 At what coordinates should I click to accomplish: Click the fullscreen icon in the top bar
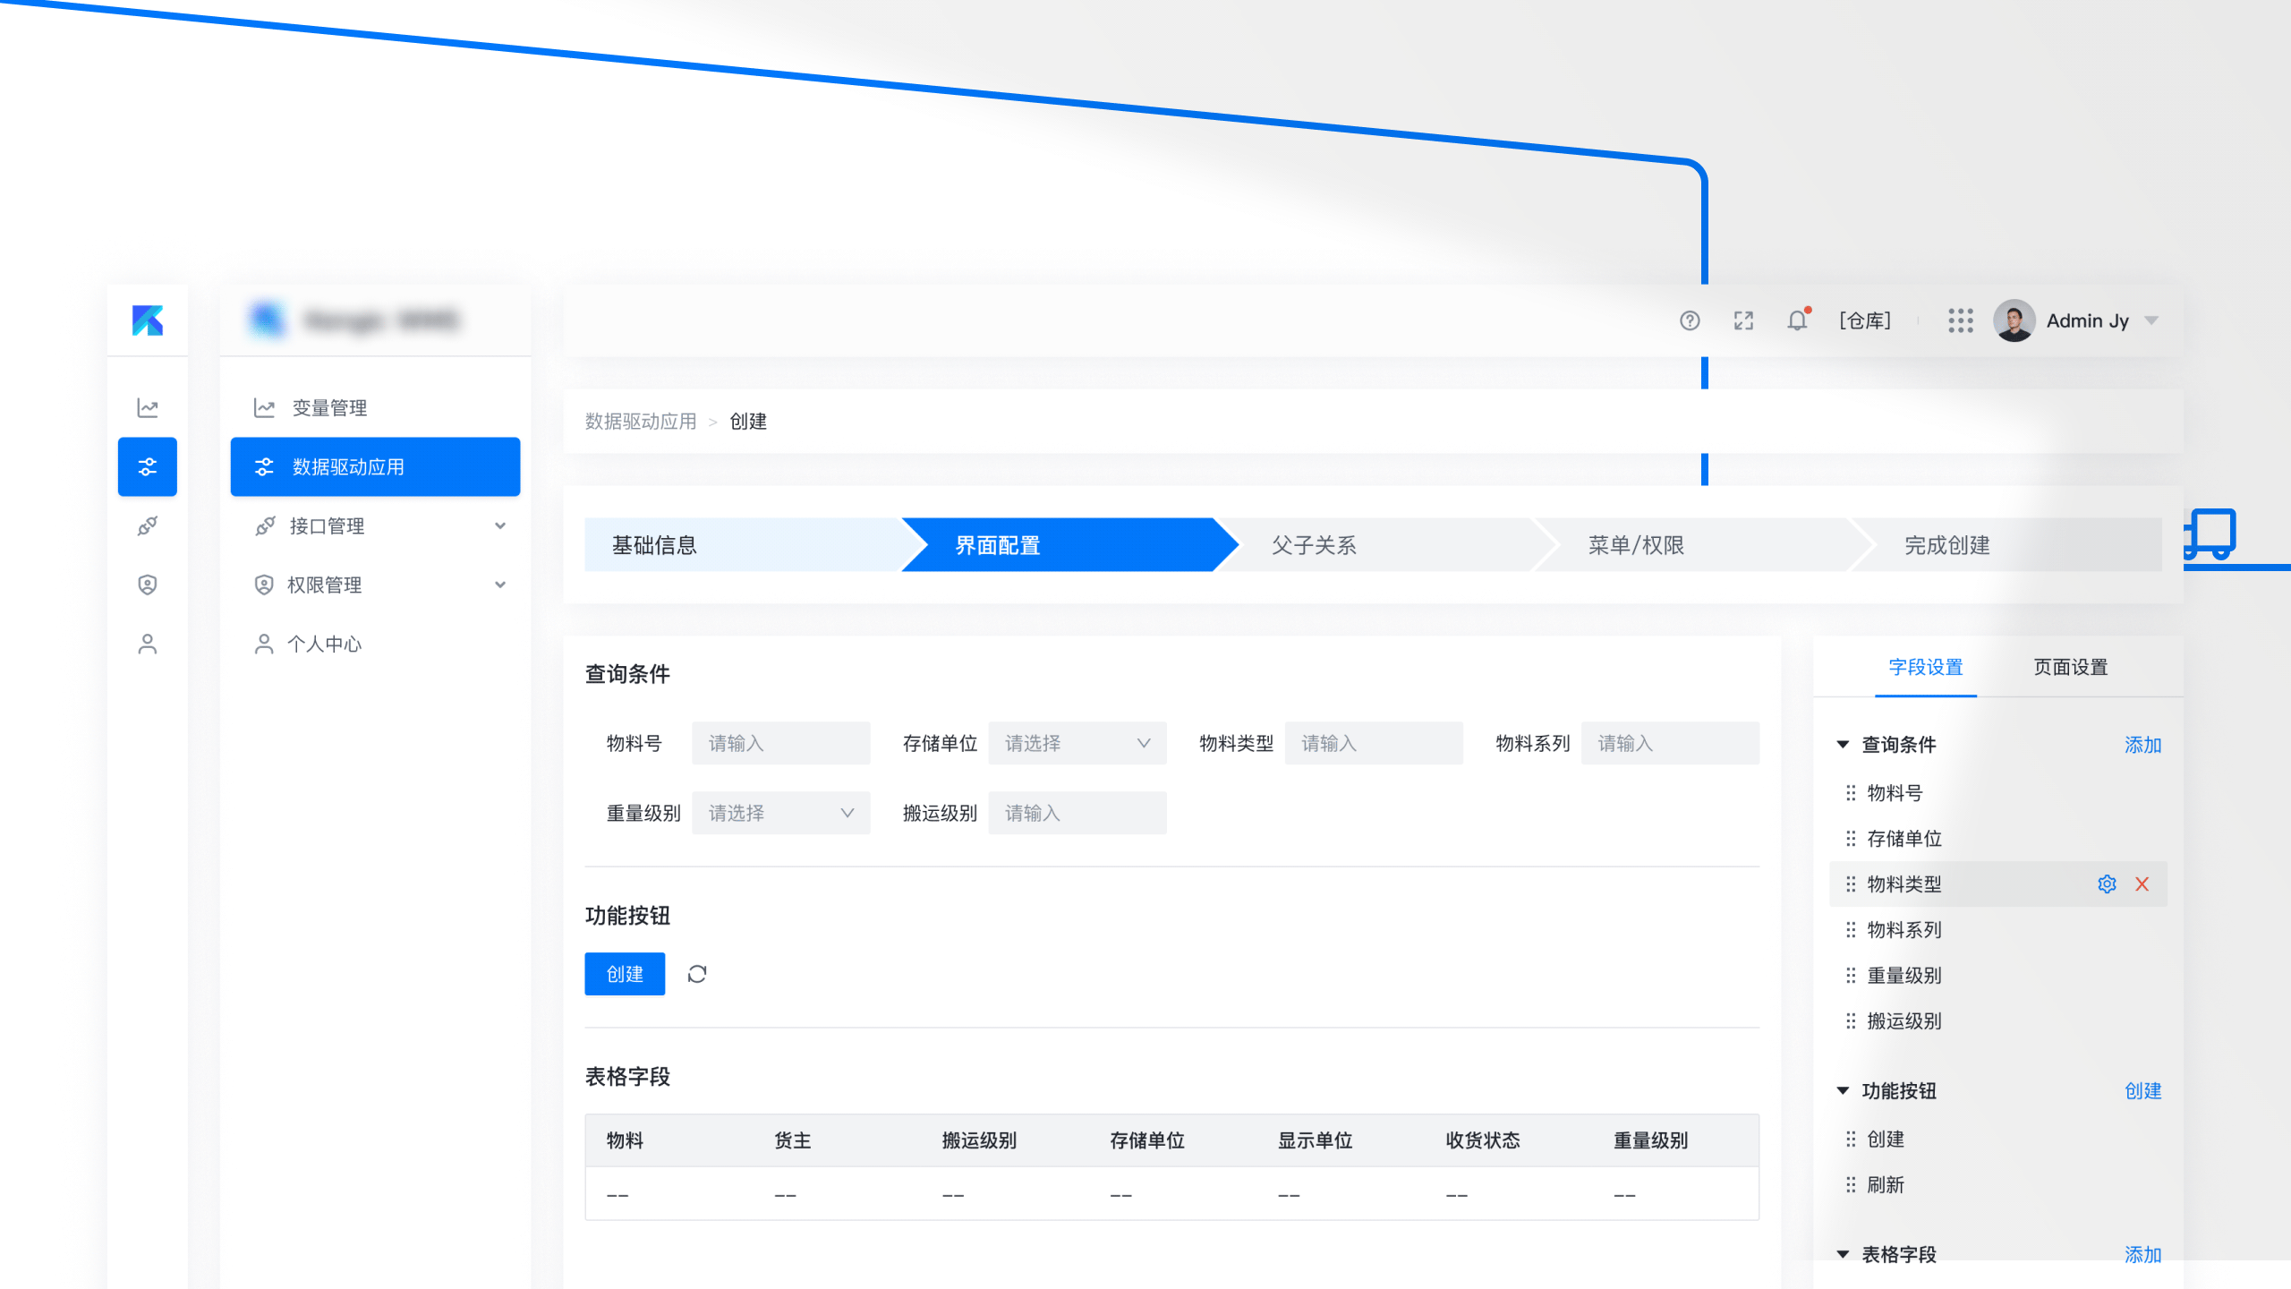point(1743,320)
